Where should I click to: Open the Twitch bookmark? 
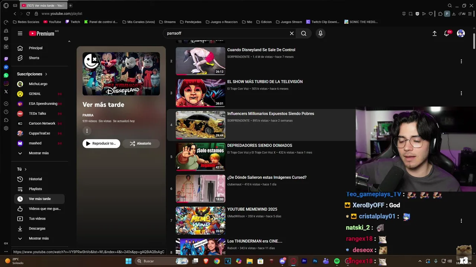point(73,22)
